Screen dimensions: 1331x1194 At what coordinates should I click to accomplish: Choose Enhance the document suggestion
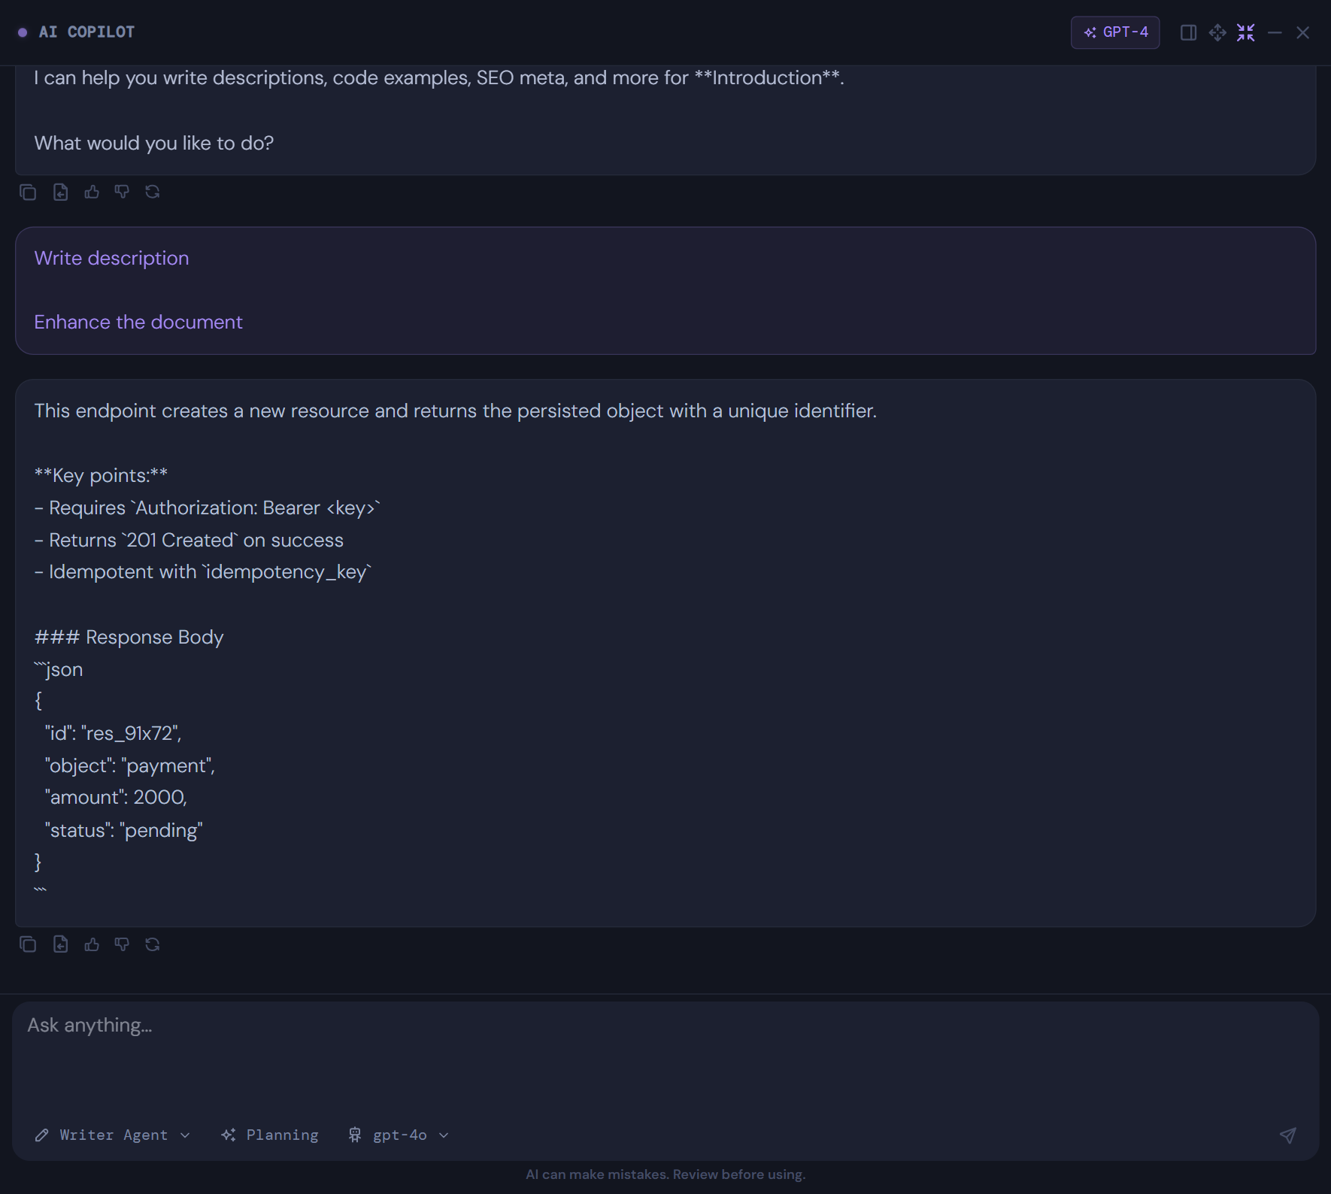click(x=138, y=322)
